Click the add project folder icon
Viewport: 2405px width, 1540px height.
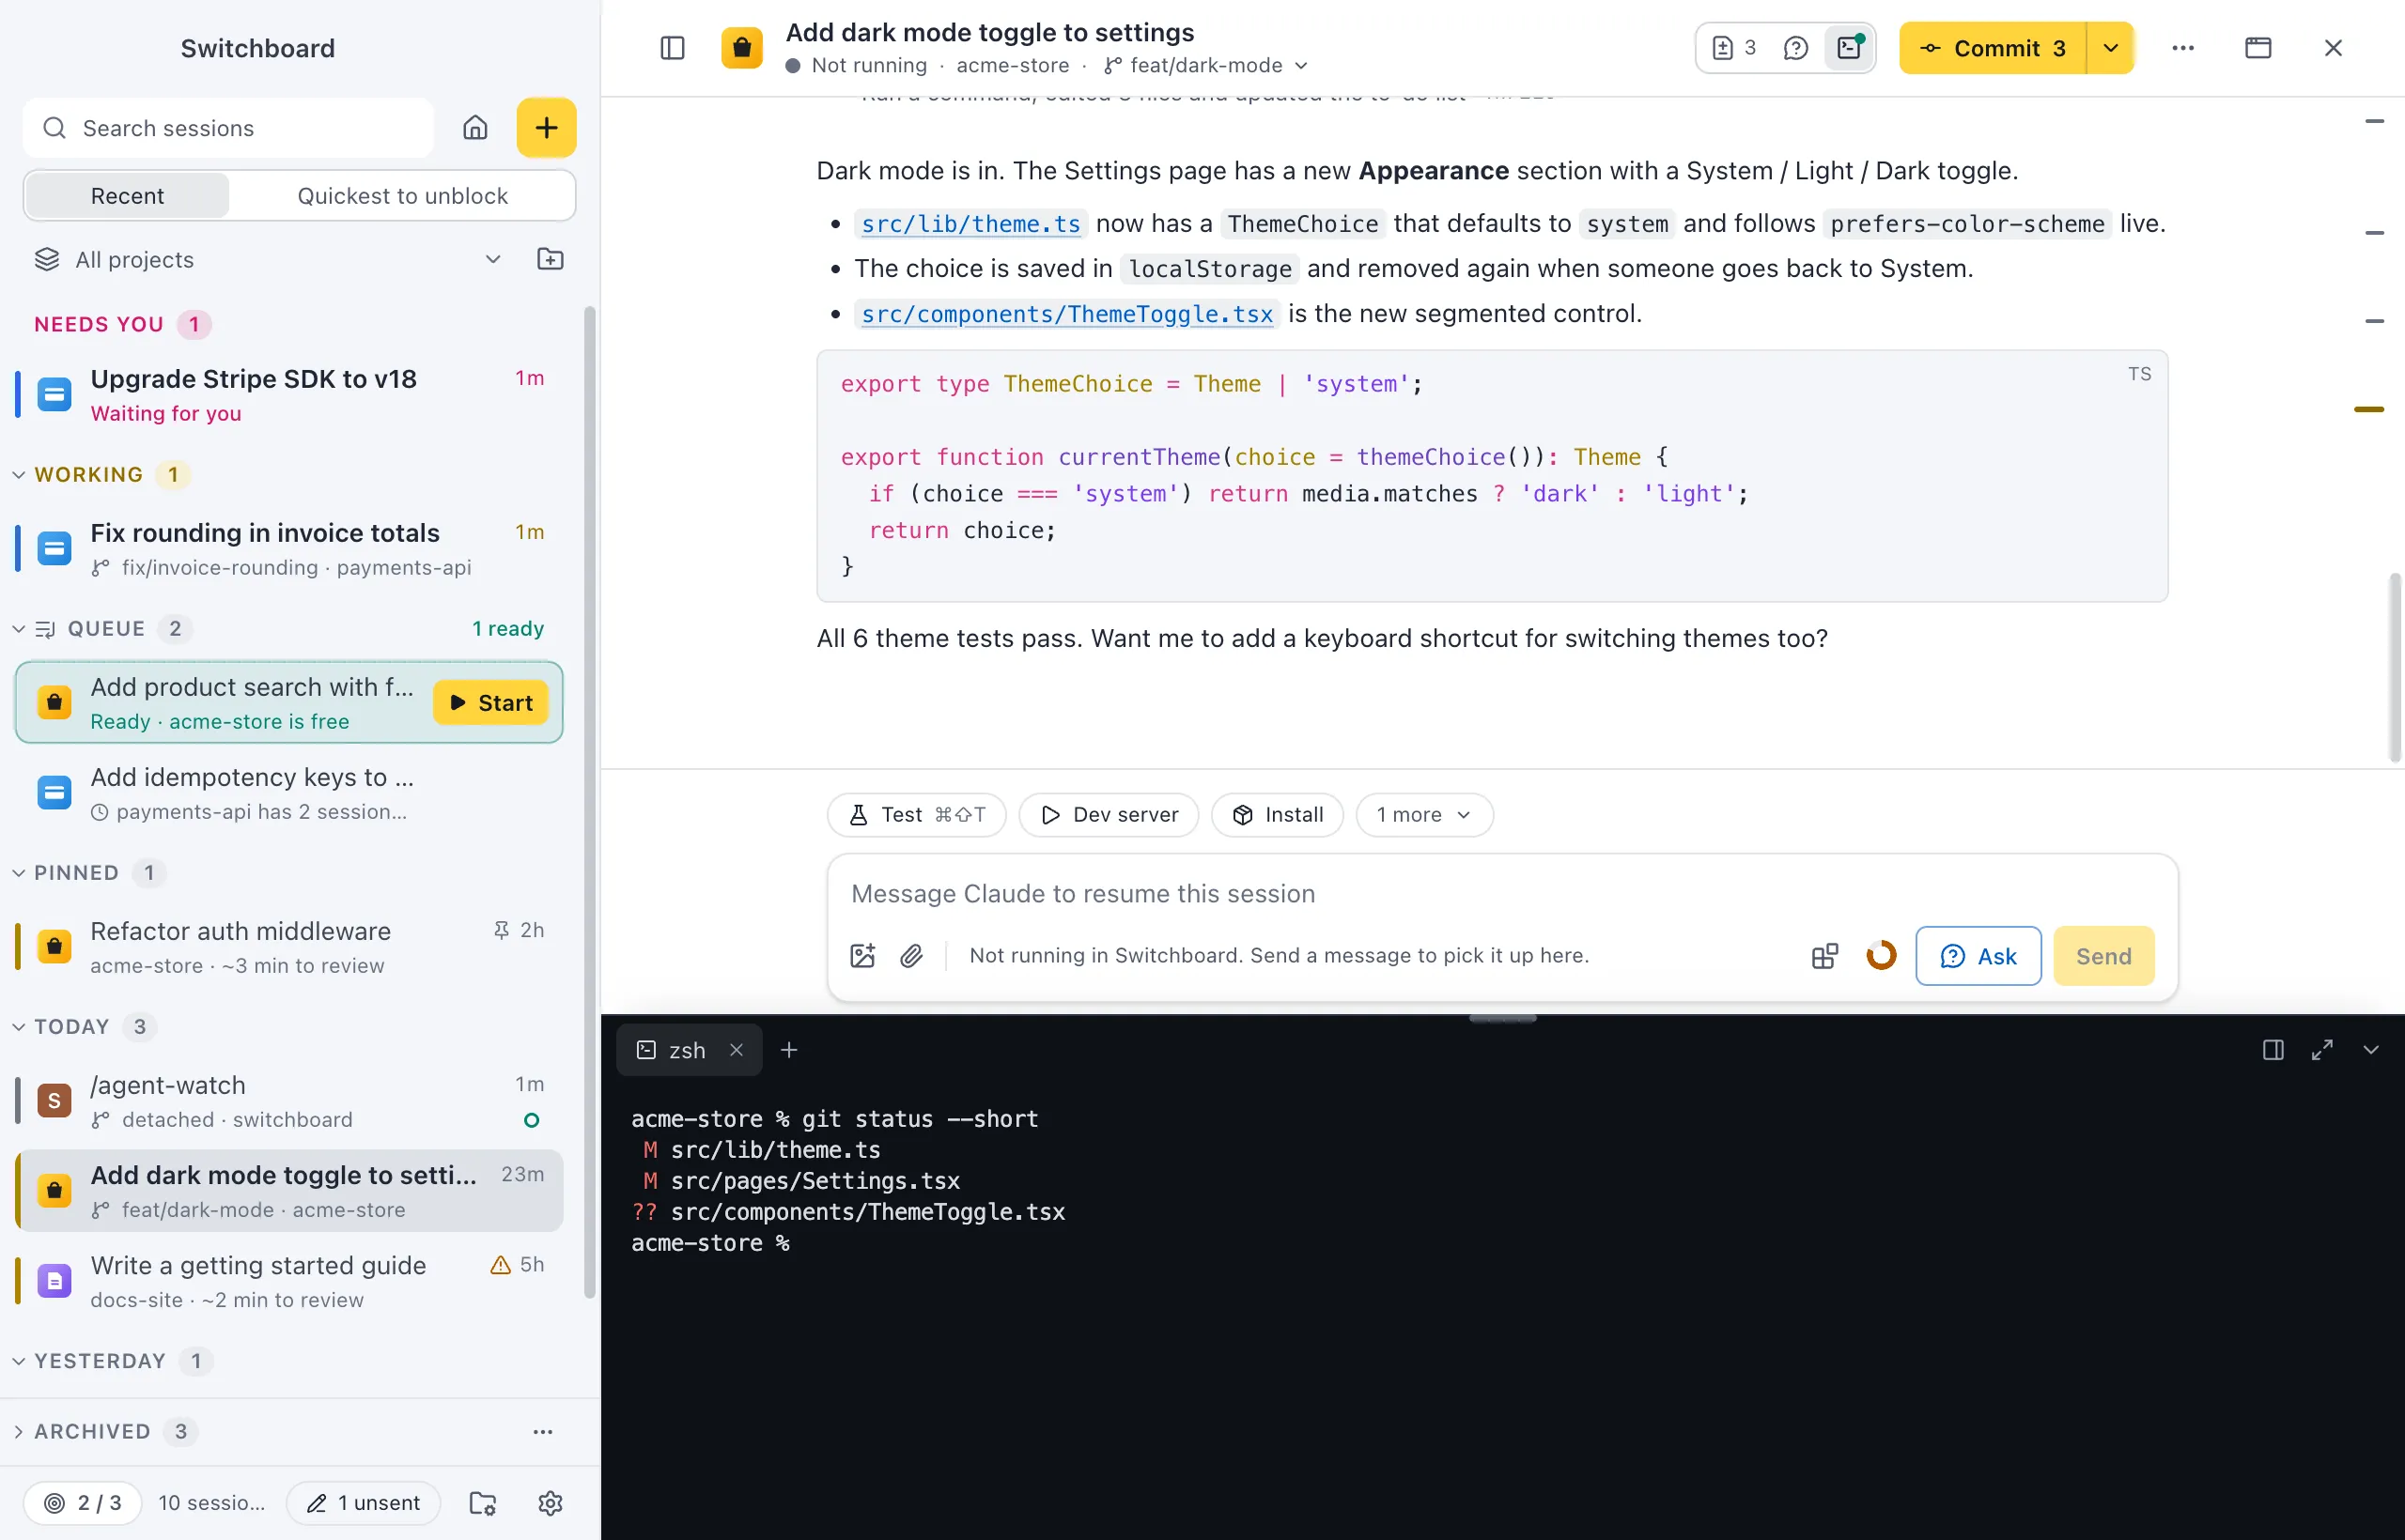click(x=551, y=260)
